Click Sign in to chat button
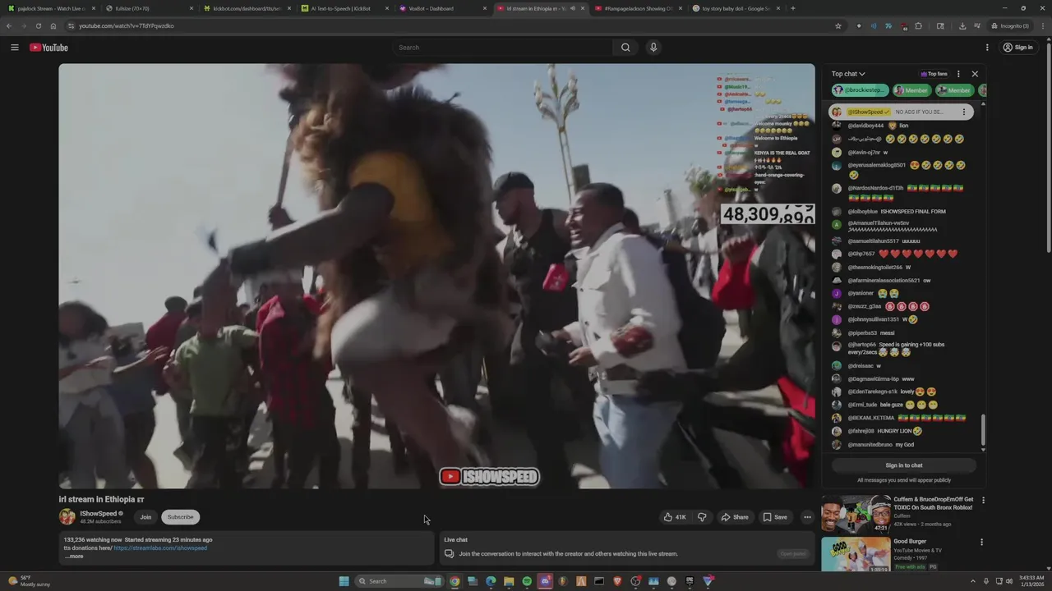The width and height of the screenshot is (1052, 591). click(904, 465)
